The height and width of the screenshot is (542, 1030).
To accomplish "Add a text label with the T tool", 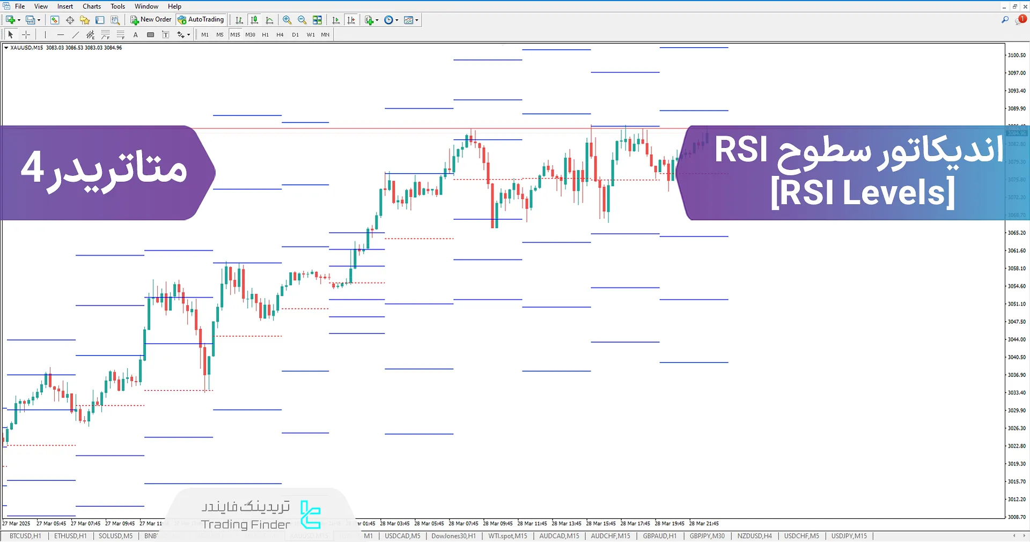I will point(166,34).
